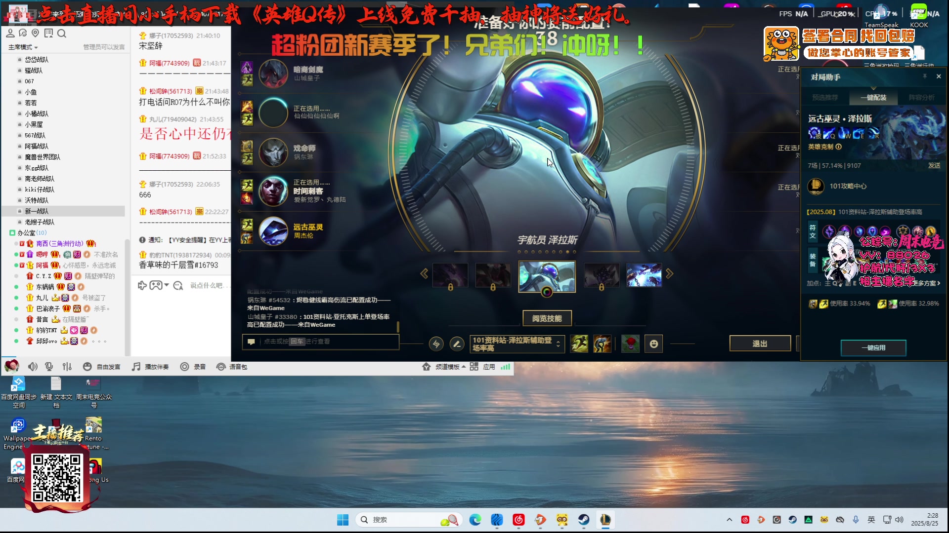This screenshot has width=949, height=533.
Task: Select the kiki仔战队 channel
Action: (40, 190)
